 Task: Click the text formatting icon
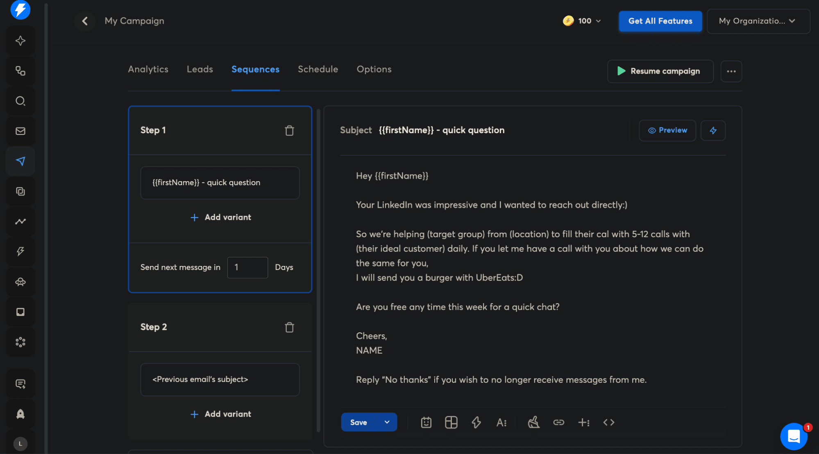[501, 422]
